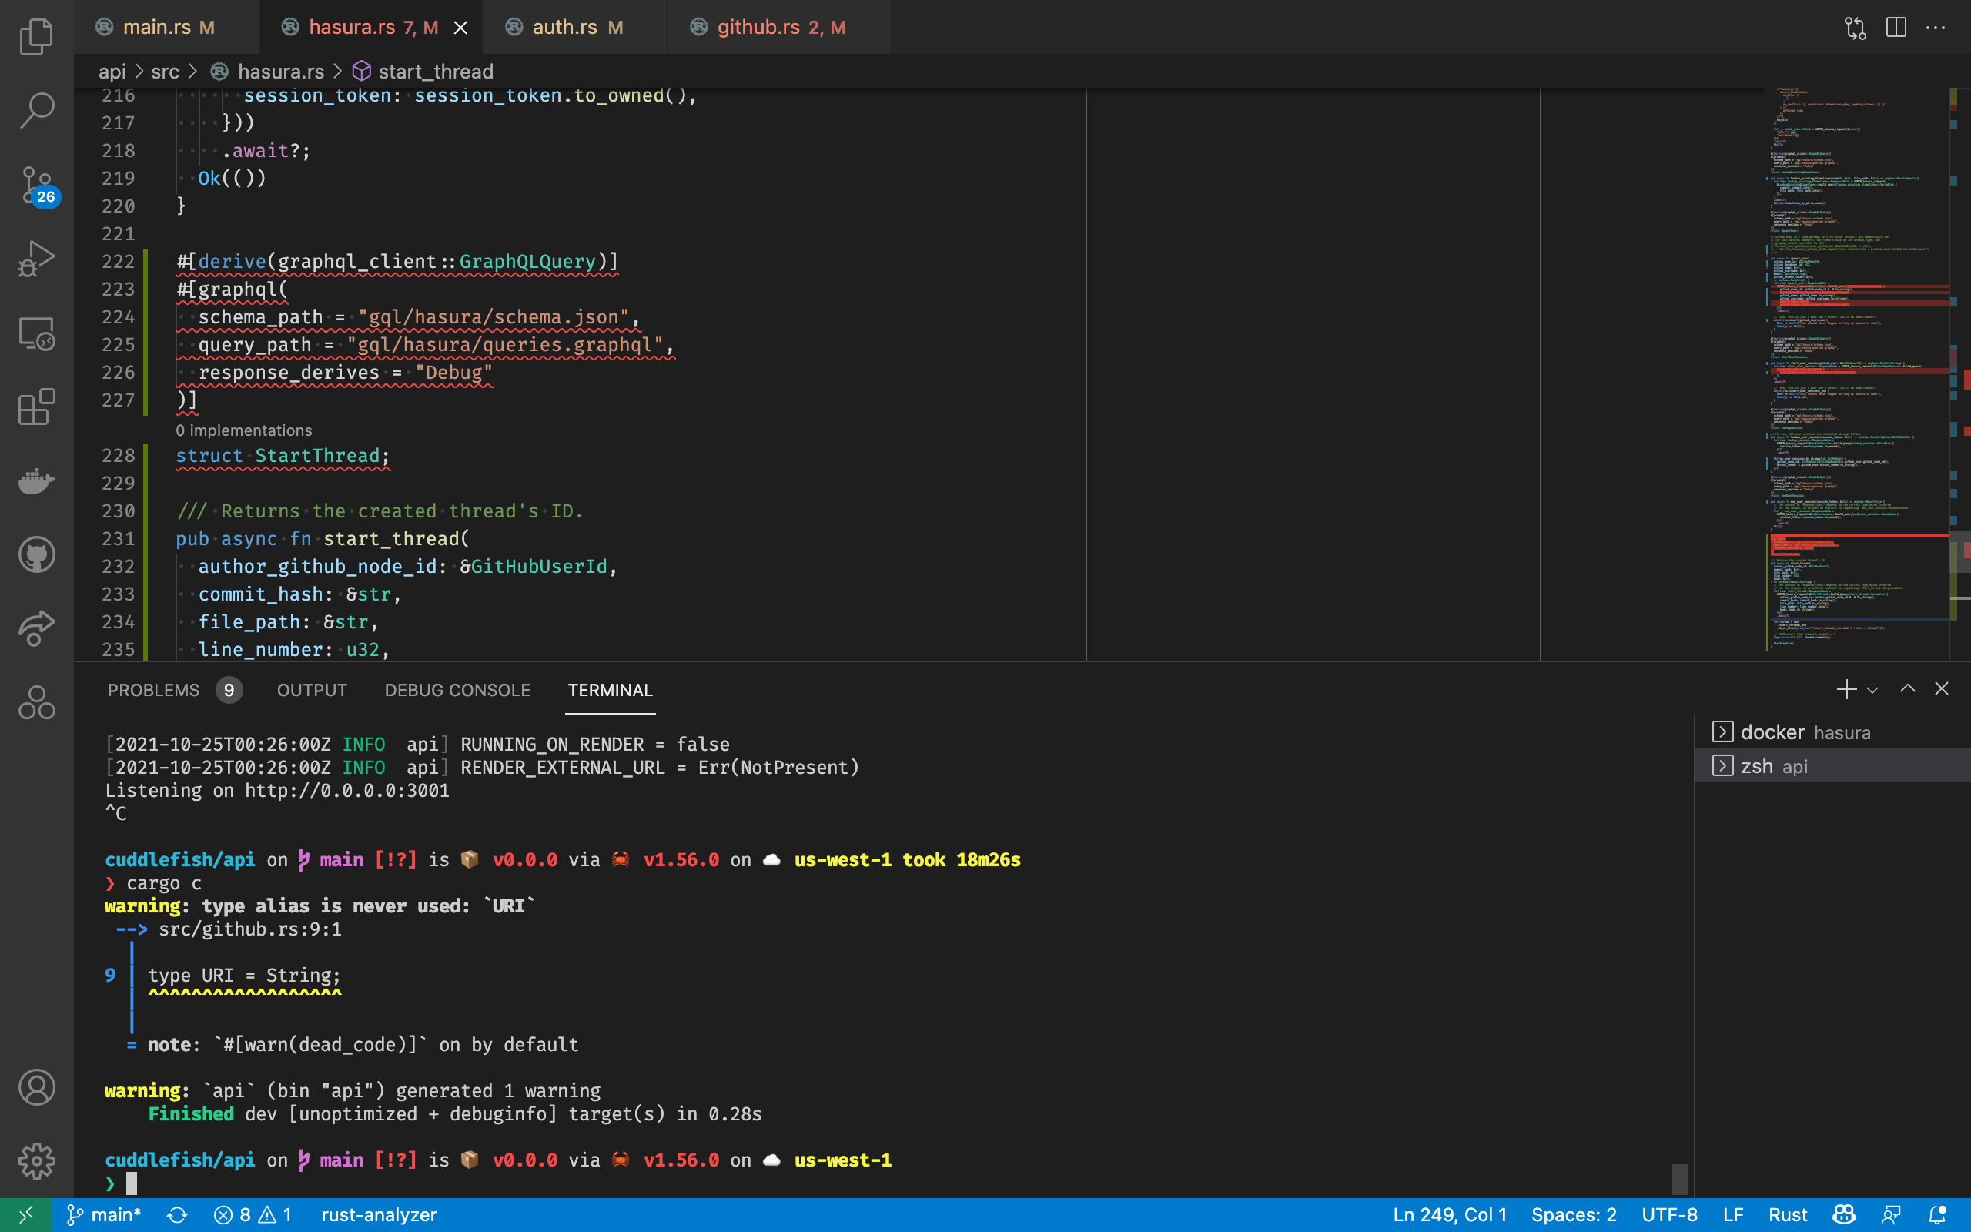Open the Manage settings gear

point(36,1160)
